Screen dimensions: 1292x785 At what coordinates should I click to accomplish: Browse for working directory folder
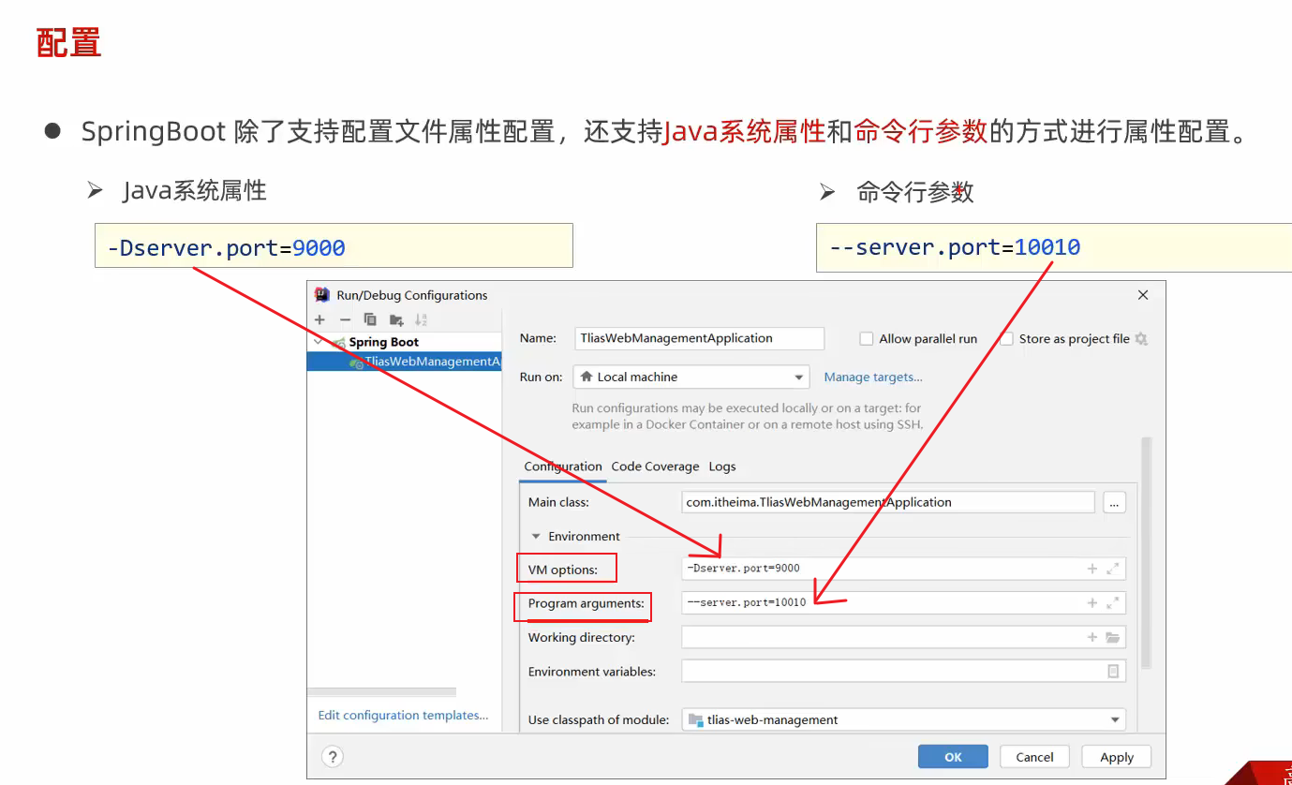[x=1113, y=638]
